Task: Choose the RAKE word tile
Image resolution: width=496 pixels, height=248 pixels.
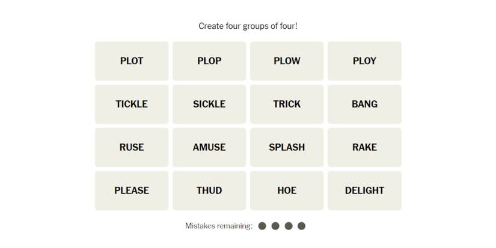Action: coord(364,147)
